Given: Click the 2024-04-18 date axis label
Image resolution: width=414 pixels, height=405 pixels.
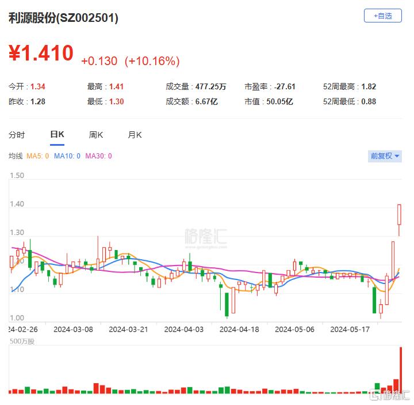Looking at the screenshot, I should tap(239, 330).
